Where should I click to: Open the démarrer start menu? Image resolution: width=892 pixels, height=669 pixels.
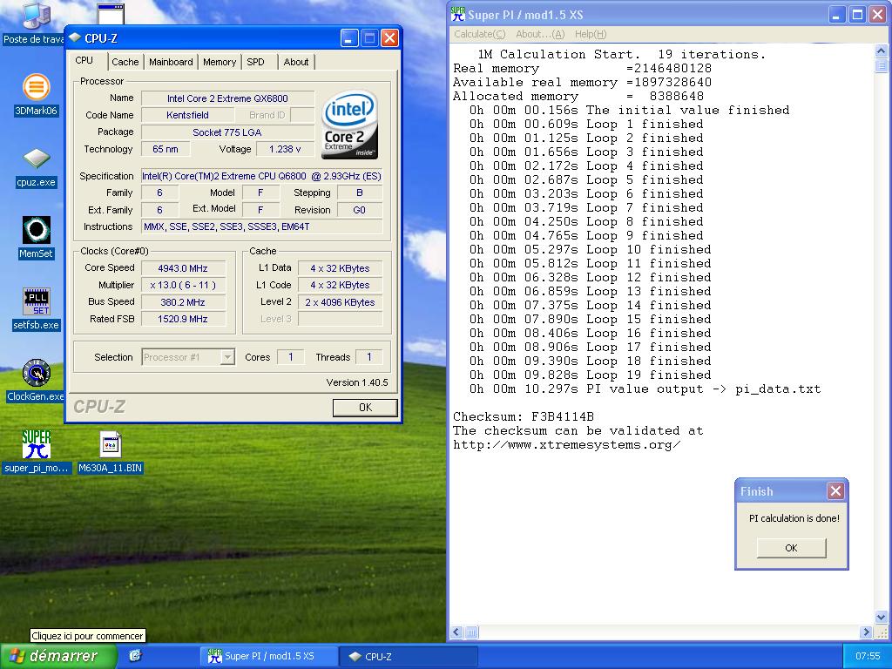(58, 656)
